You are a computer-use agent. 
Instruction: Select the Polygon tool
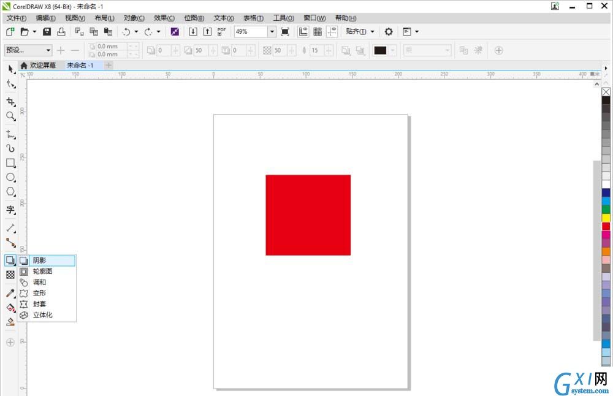[x=10, y=191]
